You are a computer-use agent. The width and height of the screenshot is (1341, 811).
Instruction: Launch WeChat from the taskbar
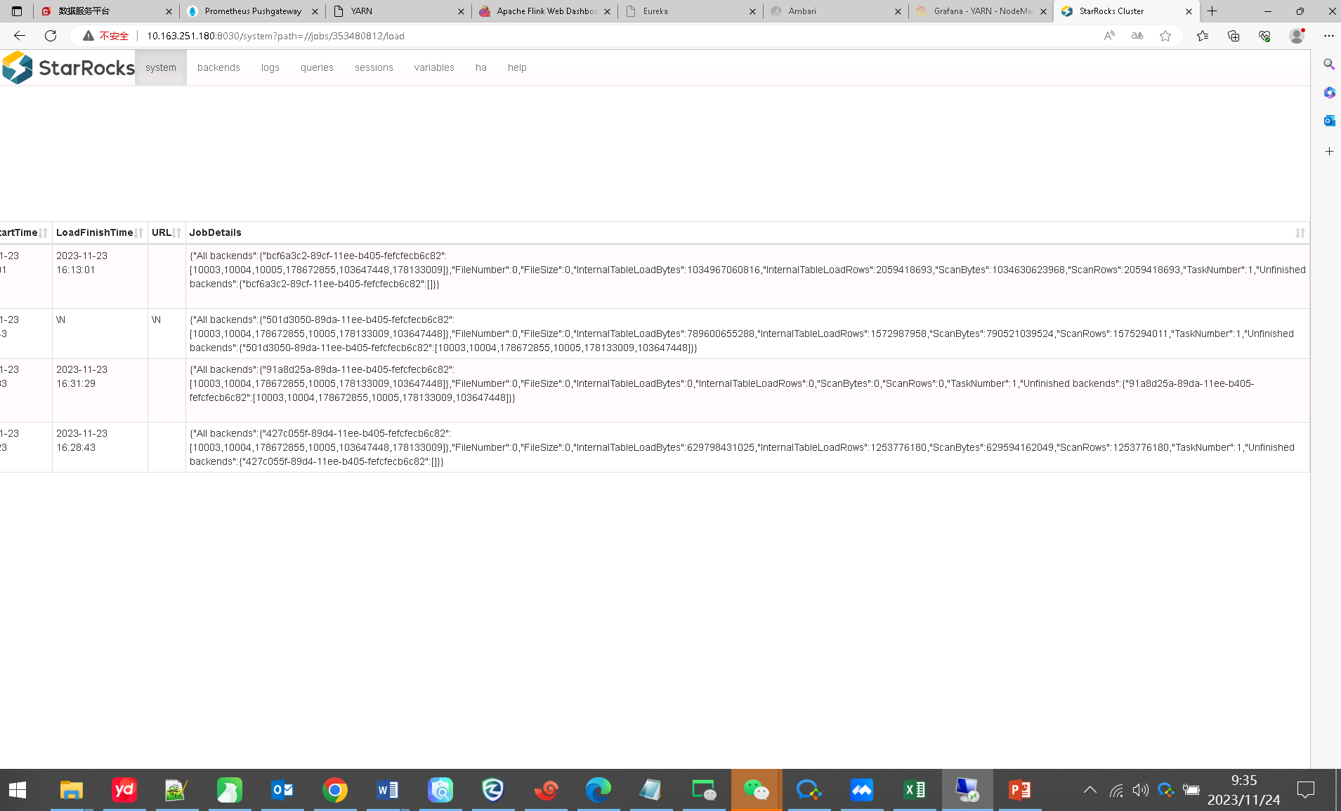[x=757, y=790]
